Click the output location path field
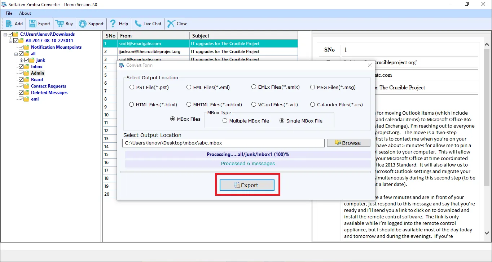The image size is (492, 262). coord(223,143)
